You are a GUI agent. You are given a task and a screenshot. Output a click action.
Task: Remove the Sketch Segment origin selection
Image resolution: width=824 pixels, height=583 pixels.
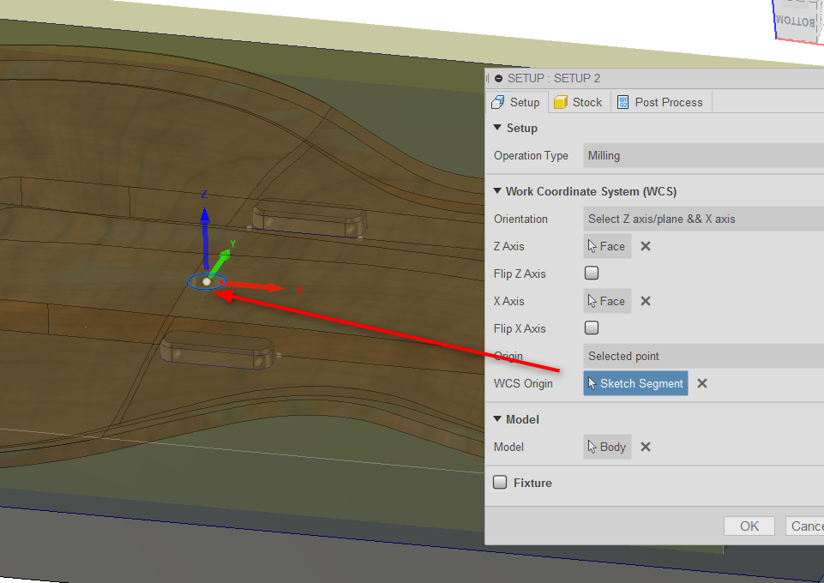tap(701, 383)
